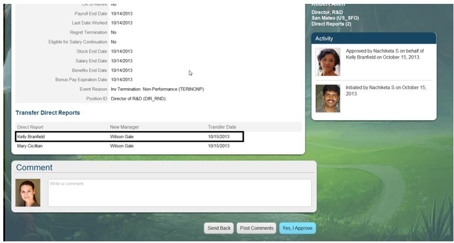This screenshot has height=243, width=454.
Task: Select the Salary End Date value
Action: tap(121, 61)
